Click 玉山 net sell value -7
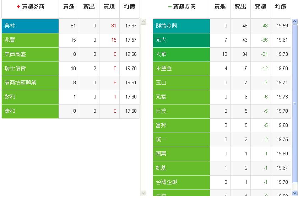Viewport: 298px width, 198px height. tap(266, 82)
